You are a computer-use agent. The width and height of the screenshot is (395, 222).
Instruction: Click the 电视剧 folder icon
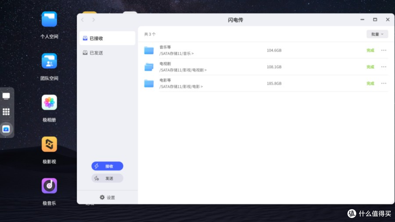(x=149, y=67)
